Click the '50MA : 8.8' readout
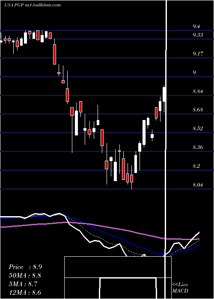The width and height of the screenshot is (214, 299). click(25, 276)
